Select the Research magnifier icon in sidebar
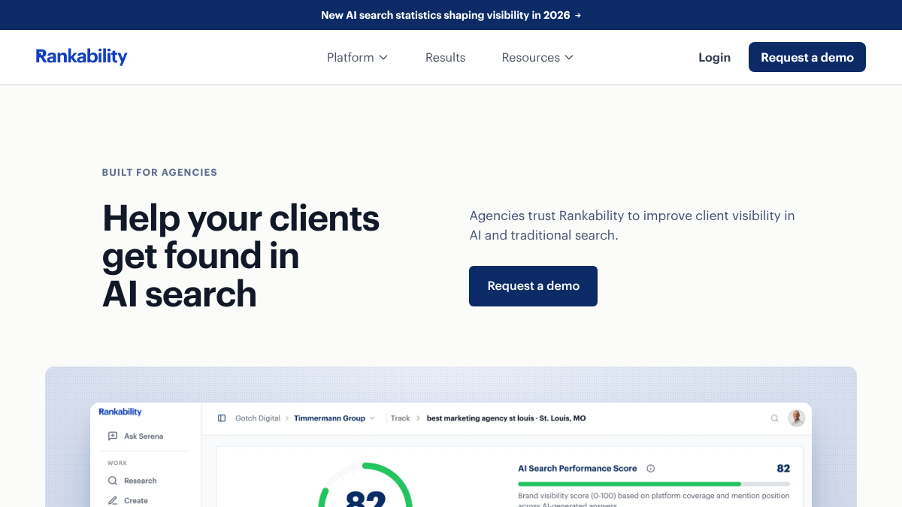This screenshot has width=902, height=507. (x=113, y=481)
